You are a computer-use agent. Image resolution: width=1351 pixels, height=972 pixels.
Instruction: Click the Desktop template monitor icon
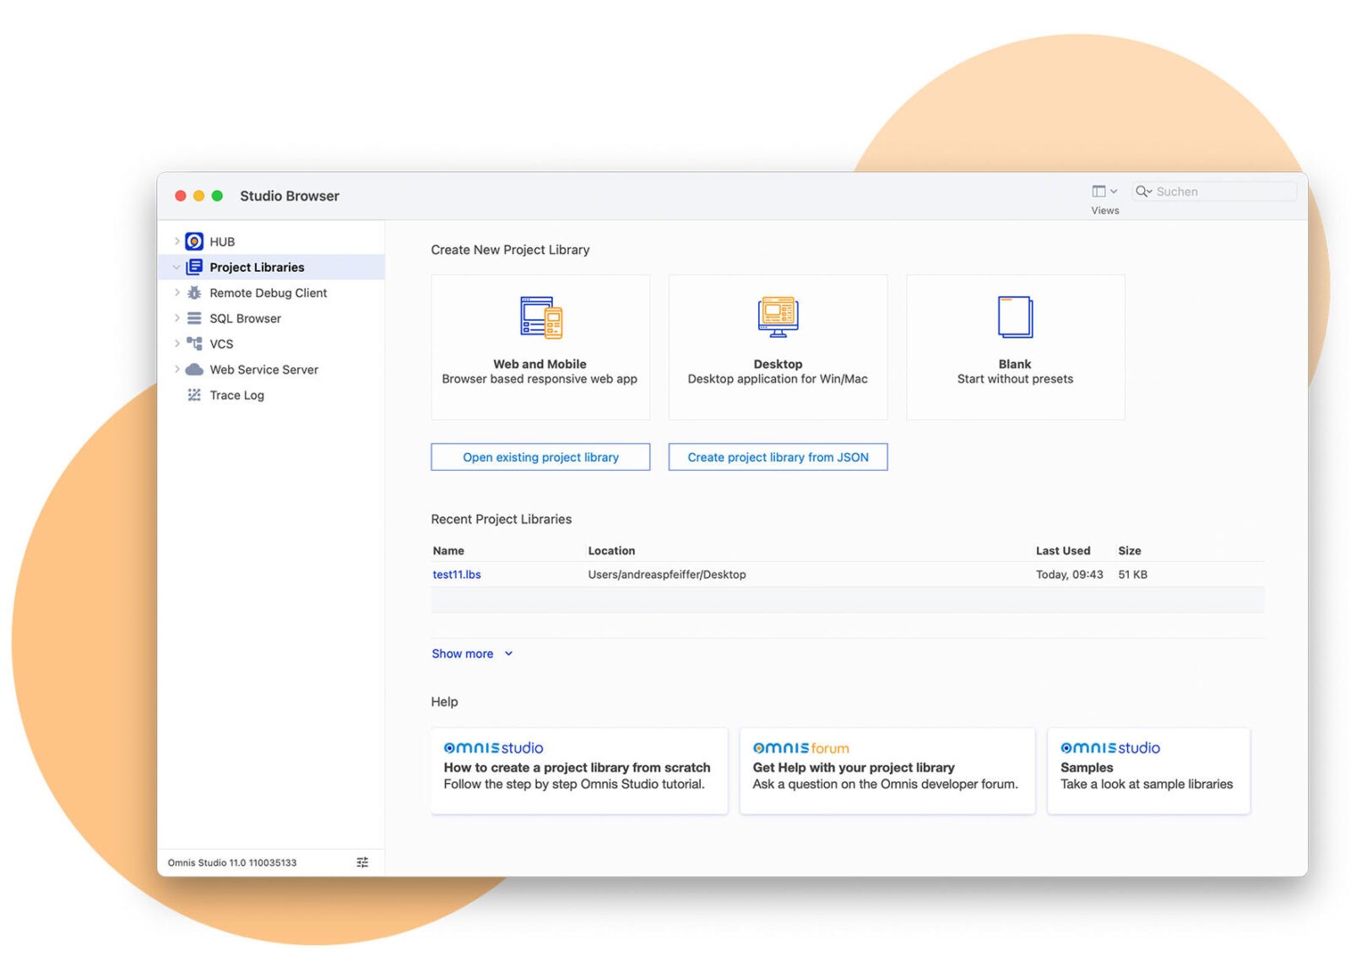pos(778,316)
